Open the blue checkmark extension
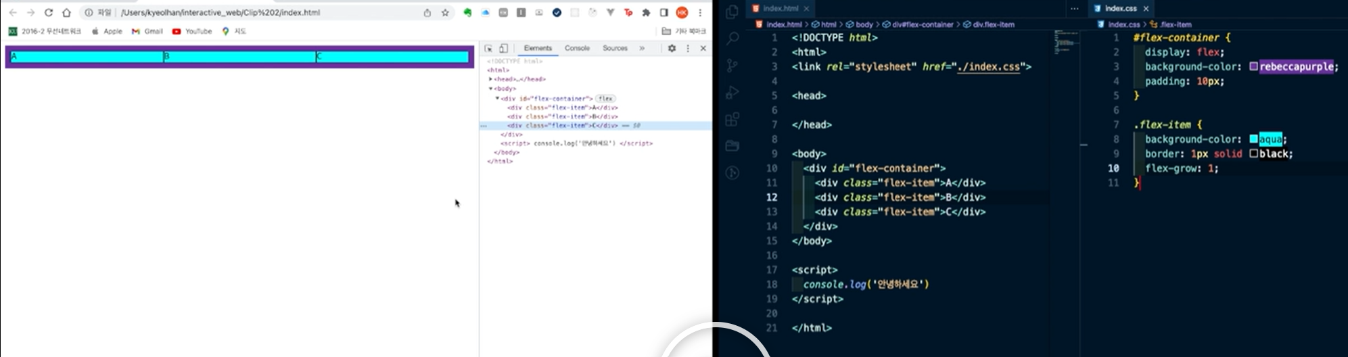 click(x=557, y=12)
